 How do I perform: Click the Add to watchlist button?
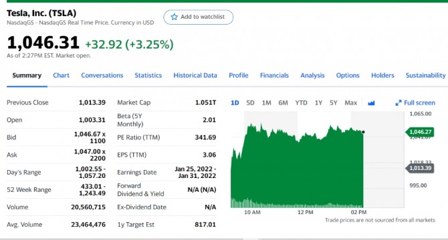click(199, 17)
